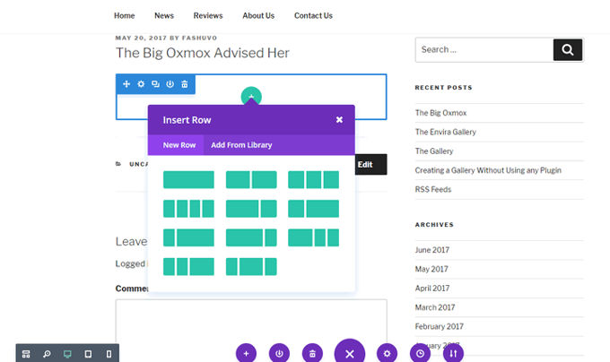Close the Insert Row popup
610x362 pixels.
[339, 120]
